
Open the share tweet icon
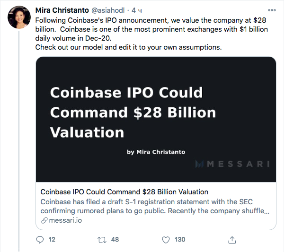coord(232,240)
